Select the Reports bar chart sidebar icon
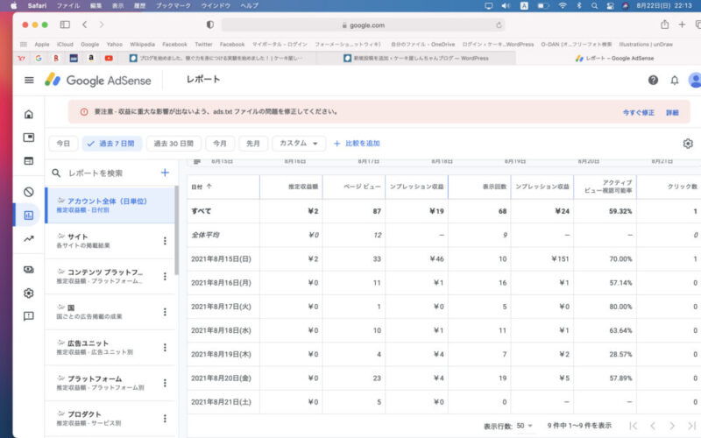 pyautogui.click(x=29, y=215)
